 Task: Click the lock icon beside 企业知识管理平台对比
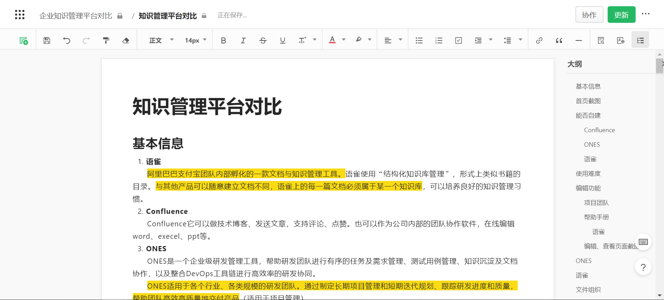[120, 16]
